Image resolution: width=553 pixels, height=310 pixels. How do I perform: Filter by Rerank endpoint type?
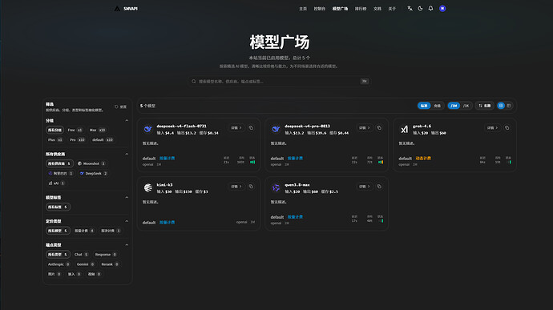[x=110, y=264]
